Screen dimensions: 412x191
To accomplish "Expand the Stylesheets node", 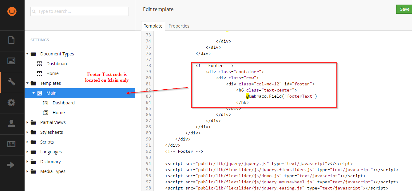I will point(27,132).
